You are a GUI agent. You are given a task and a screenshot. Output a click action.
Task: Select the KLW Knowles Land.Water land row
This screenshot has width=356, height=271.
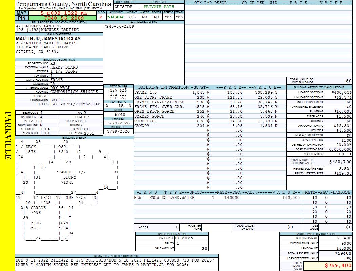pyautogui.click(x=217, y=197)
